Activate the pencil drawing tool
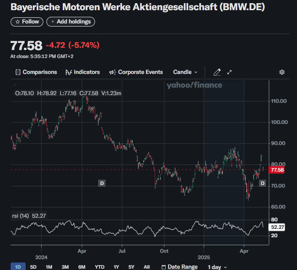This screenshot has height=270, width=297. (217, 72)
